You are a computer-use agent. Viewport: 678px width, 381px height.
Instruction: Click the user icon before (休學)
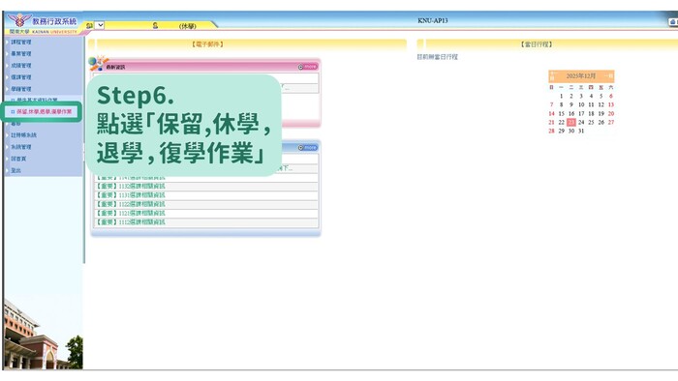click(x=155, y=26)
